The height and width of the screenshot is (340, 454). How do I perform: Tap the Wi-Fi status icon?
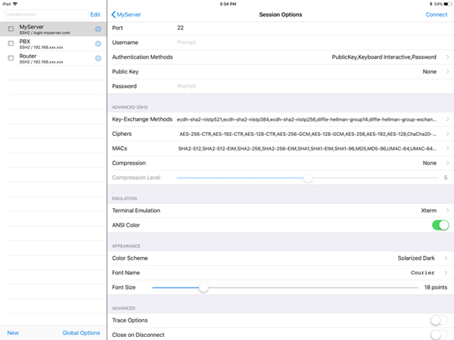(x=15, y=4)
